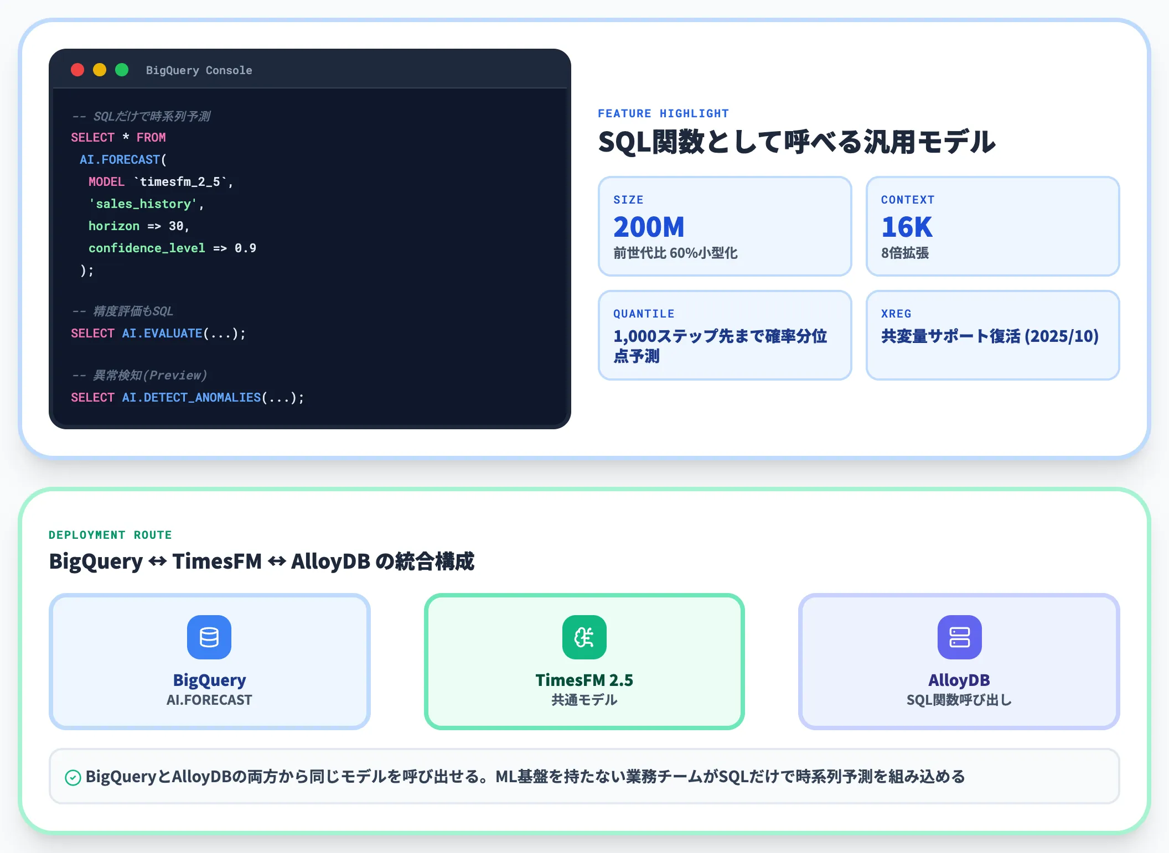Select the TimesFM 2.5 shared model card

click(584, 662)
